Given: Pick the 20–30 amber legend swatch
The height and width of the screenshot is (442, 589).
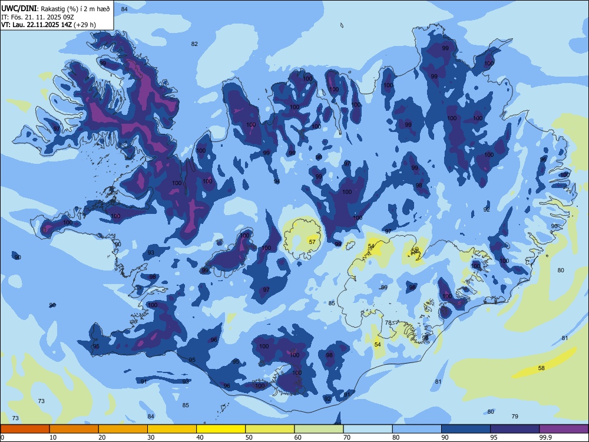Looking at the screenshot, I should 123,429.
